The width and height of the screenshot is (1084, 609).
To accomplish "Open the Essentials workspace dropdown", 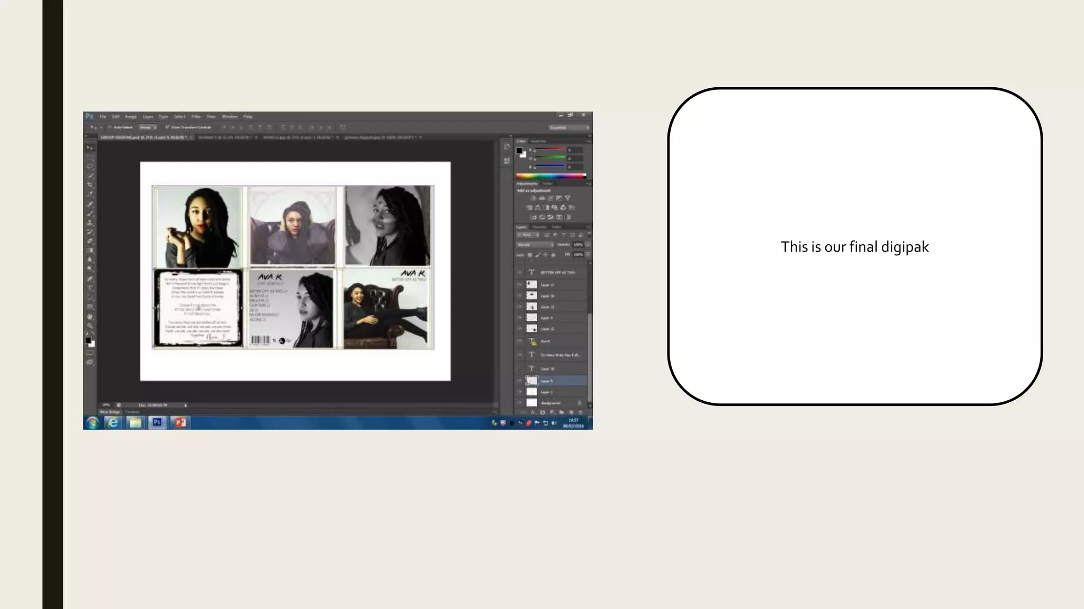I will point(569,127).
